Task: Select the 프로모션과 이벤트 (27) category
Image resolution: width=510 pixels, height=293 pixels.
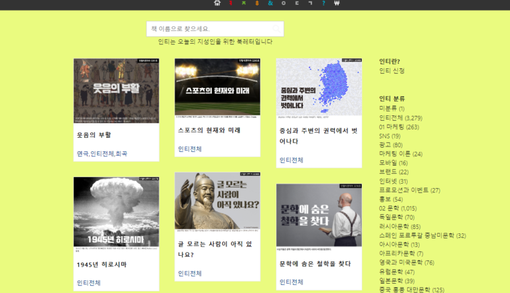Action: point(410,190)
